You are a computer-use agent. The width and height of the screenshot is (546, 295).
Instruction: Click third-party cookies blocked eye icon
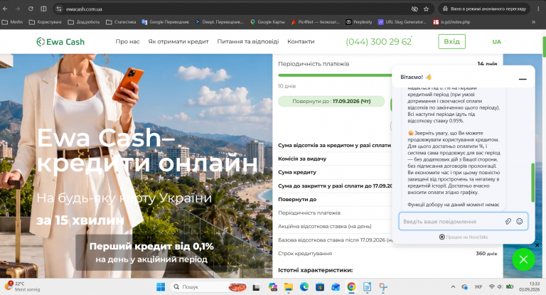click(414, 9)
